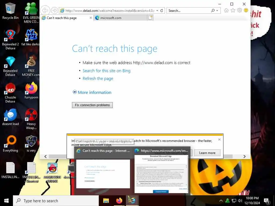Click 'Search for this site on Bing' link
275x206 pixels.
(106, 71)
